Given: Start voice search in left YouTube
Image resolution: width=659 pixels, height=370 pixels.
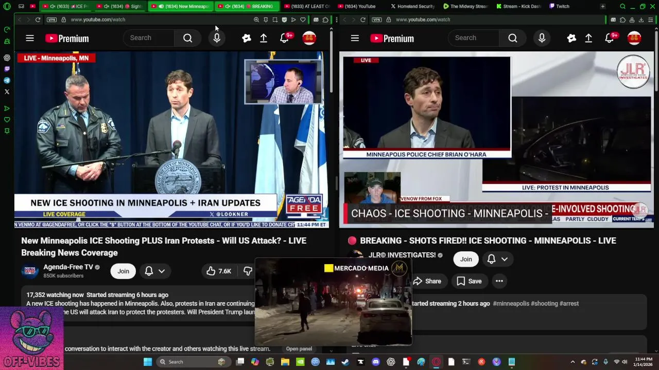Looking at the screenshot, I should coord(217,38).
